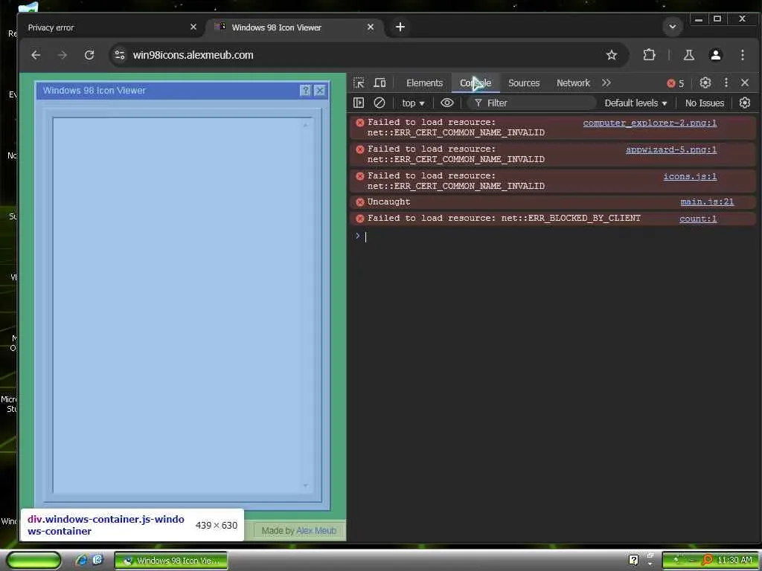View site information icon in the address bar

pyautogui.click(x=120, y=55)
